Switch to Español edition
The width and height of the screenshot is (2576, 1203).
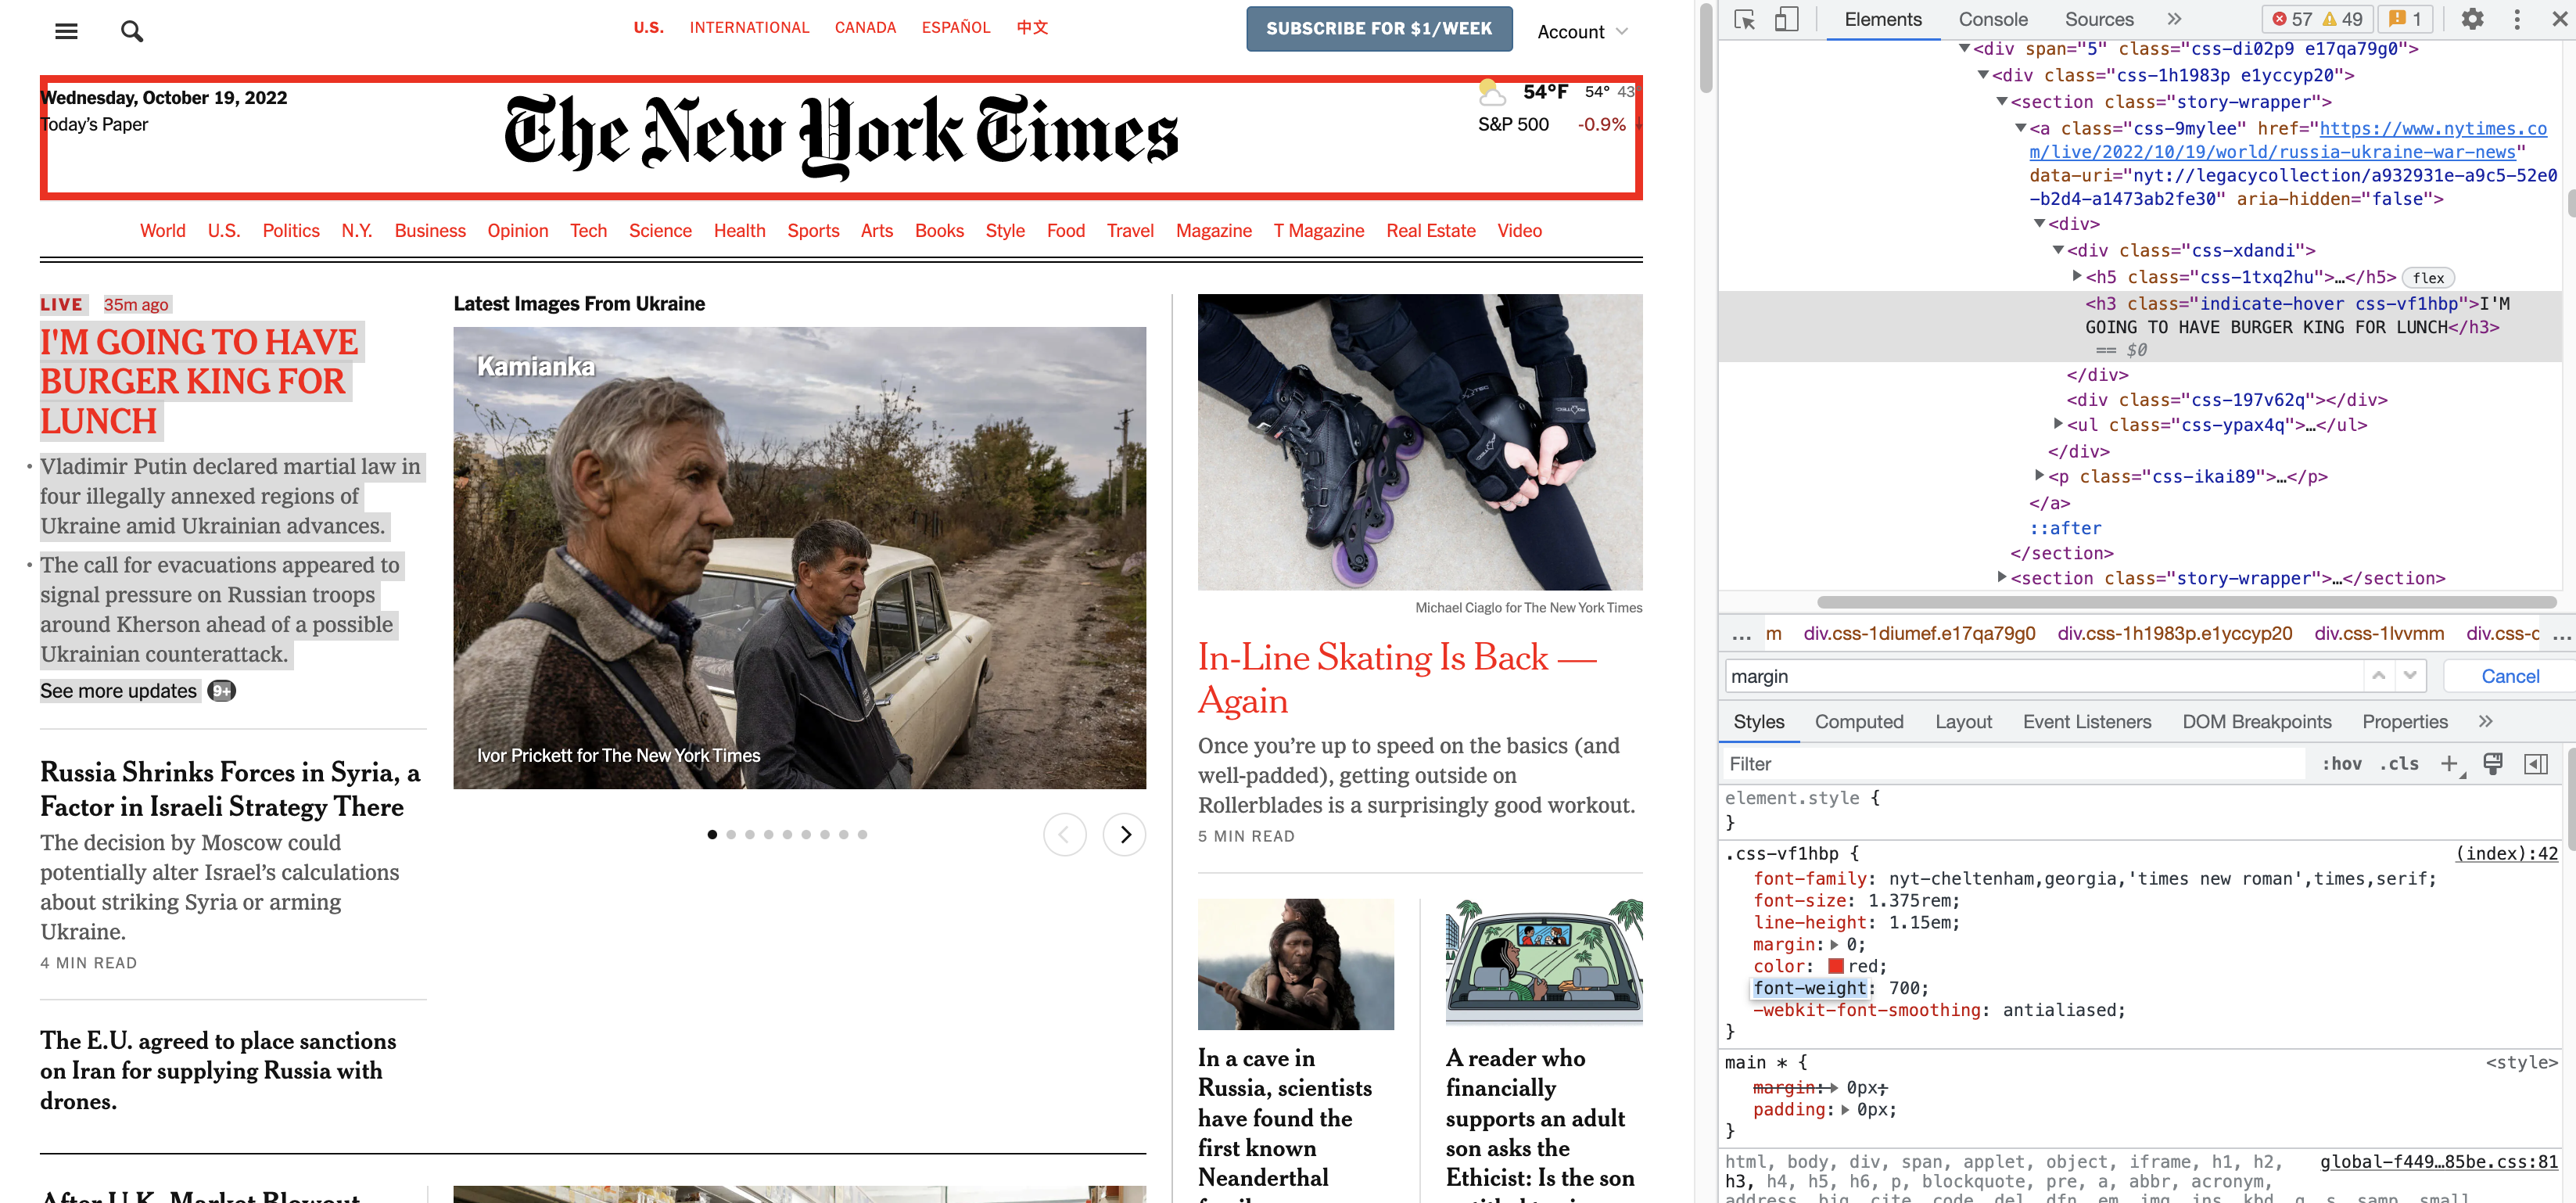click(x=955, y=28)
